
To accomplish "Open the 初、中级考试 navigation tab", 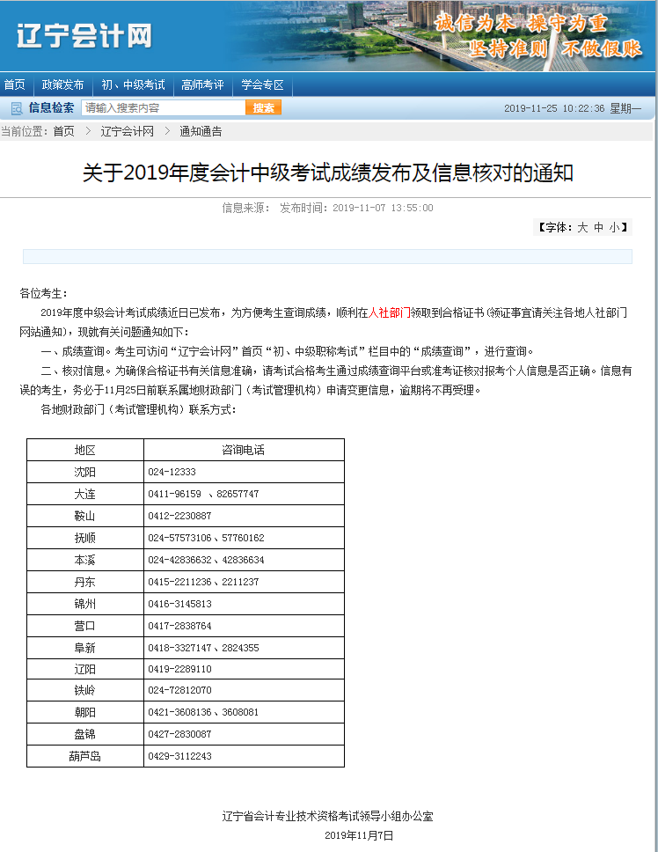I will point(133,84).
